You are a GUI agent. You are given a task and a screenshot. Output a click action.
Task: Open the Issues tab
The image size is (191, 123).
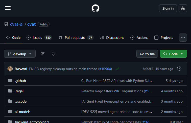pyautogui.click(x=39, y=38)
